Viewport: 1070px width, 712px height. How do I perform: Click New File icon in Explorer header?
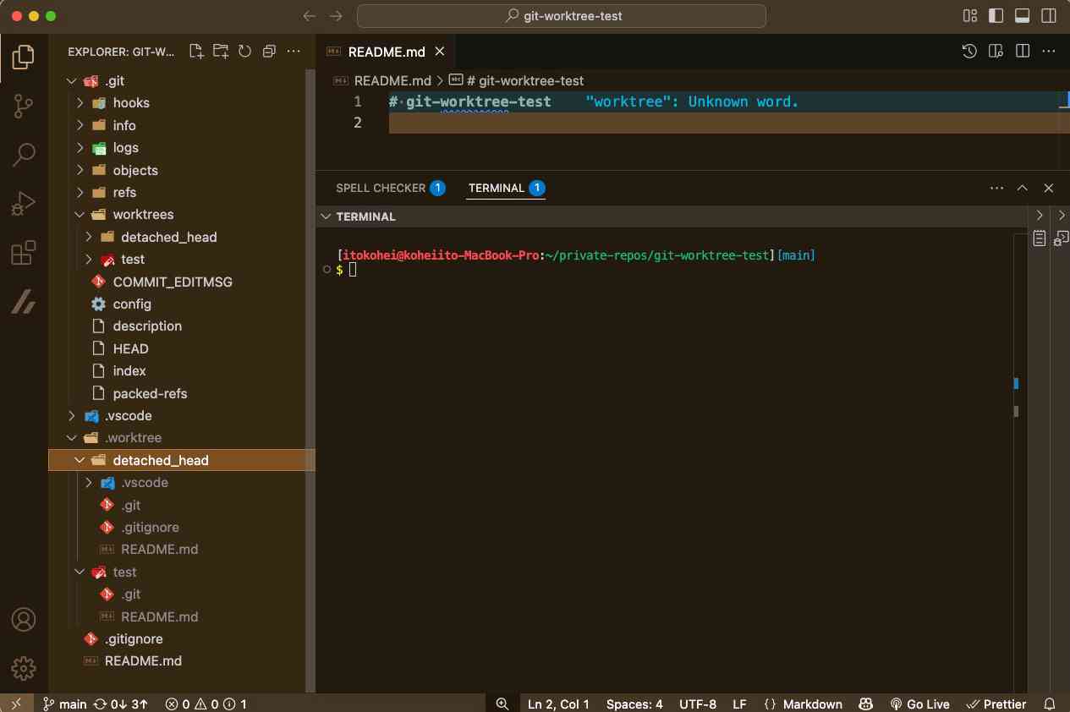(x=196, y=52)
